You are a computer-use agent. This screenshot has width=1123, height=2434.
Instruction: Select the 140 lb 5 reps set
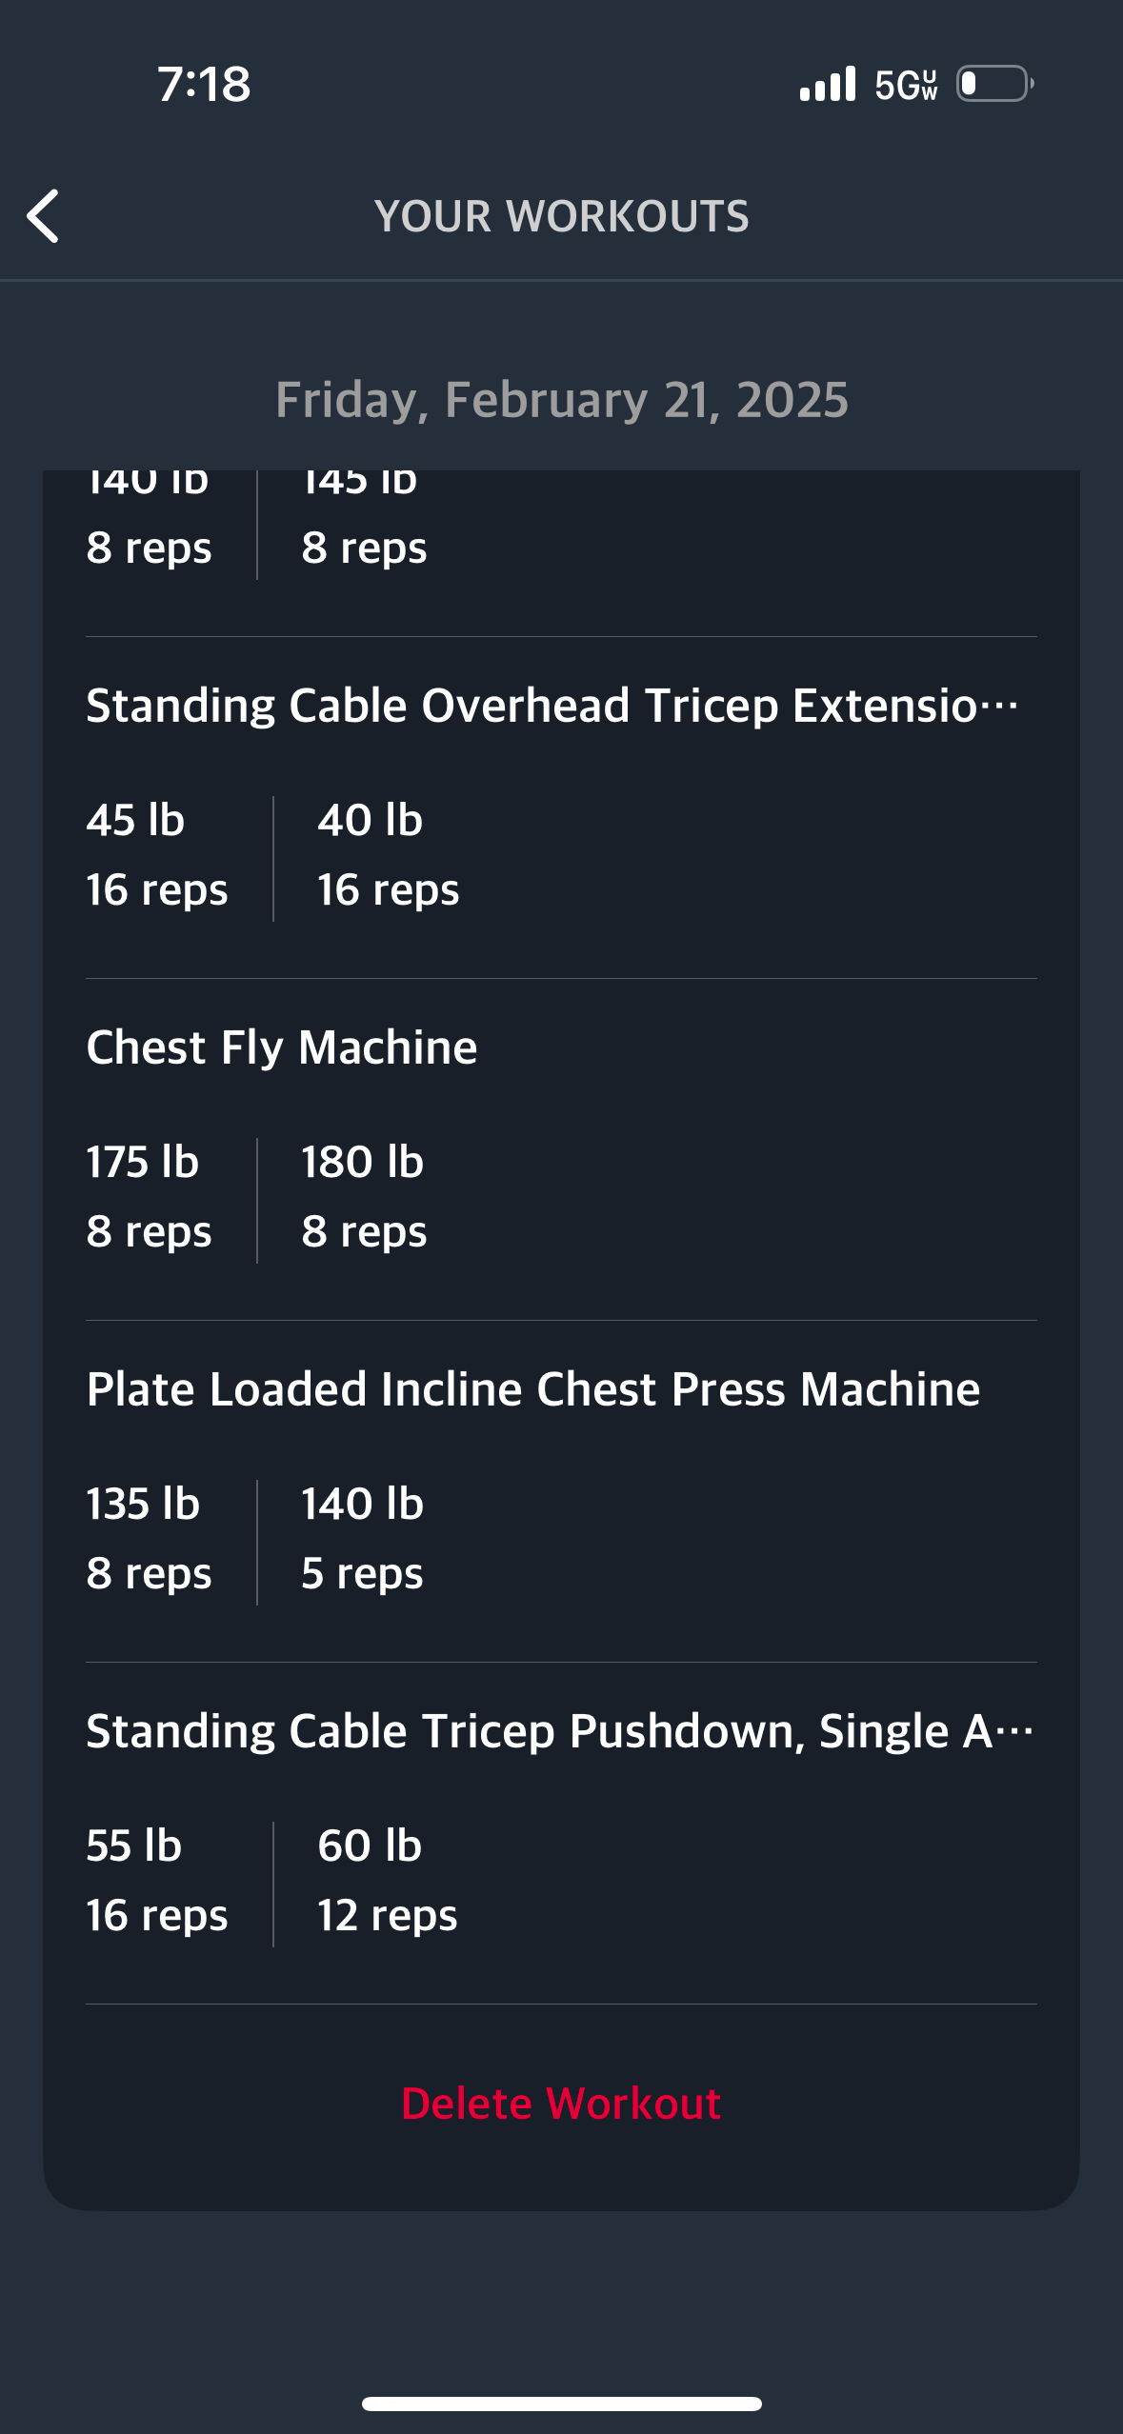click(363, 1539)
